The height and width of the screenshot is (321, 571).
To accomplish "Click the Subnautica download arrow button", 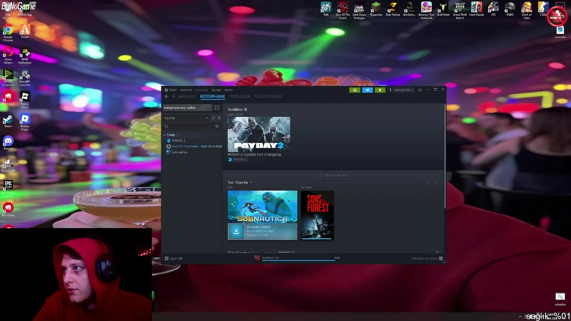I will click(x=236, y=231).
